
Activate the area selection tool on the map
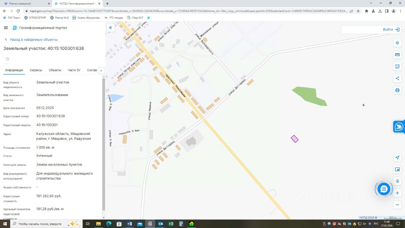(x=397, y=66)
